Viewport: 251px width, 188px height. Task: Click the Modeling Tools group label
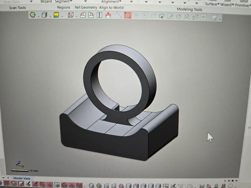(x=189, y=10)
